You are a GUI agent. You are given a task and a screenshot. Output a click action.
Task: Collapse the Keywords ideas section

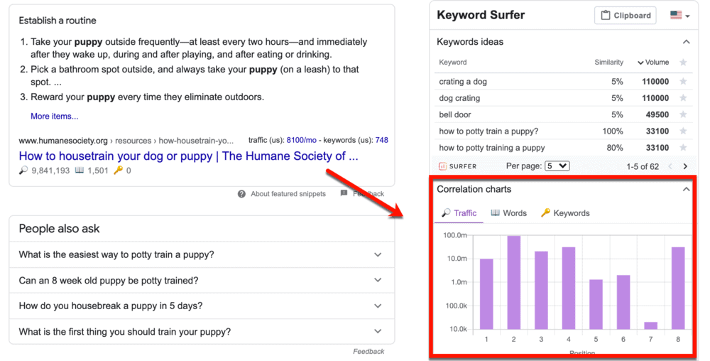[686, 42]
